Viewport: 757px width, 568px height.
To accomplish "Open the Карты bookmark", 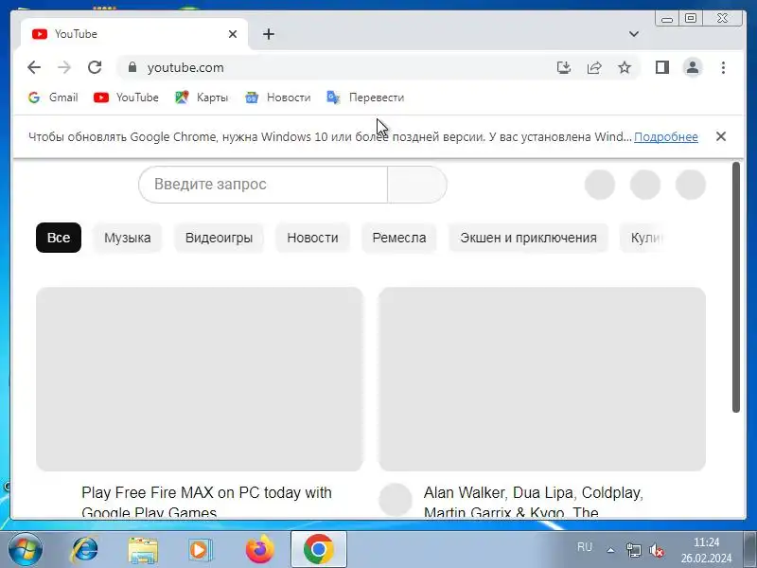I will click(202, 98).
